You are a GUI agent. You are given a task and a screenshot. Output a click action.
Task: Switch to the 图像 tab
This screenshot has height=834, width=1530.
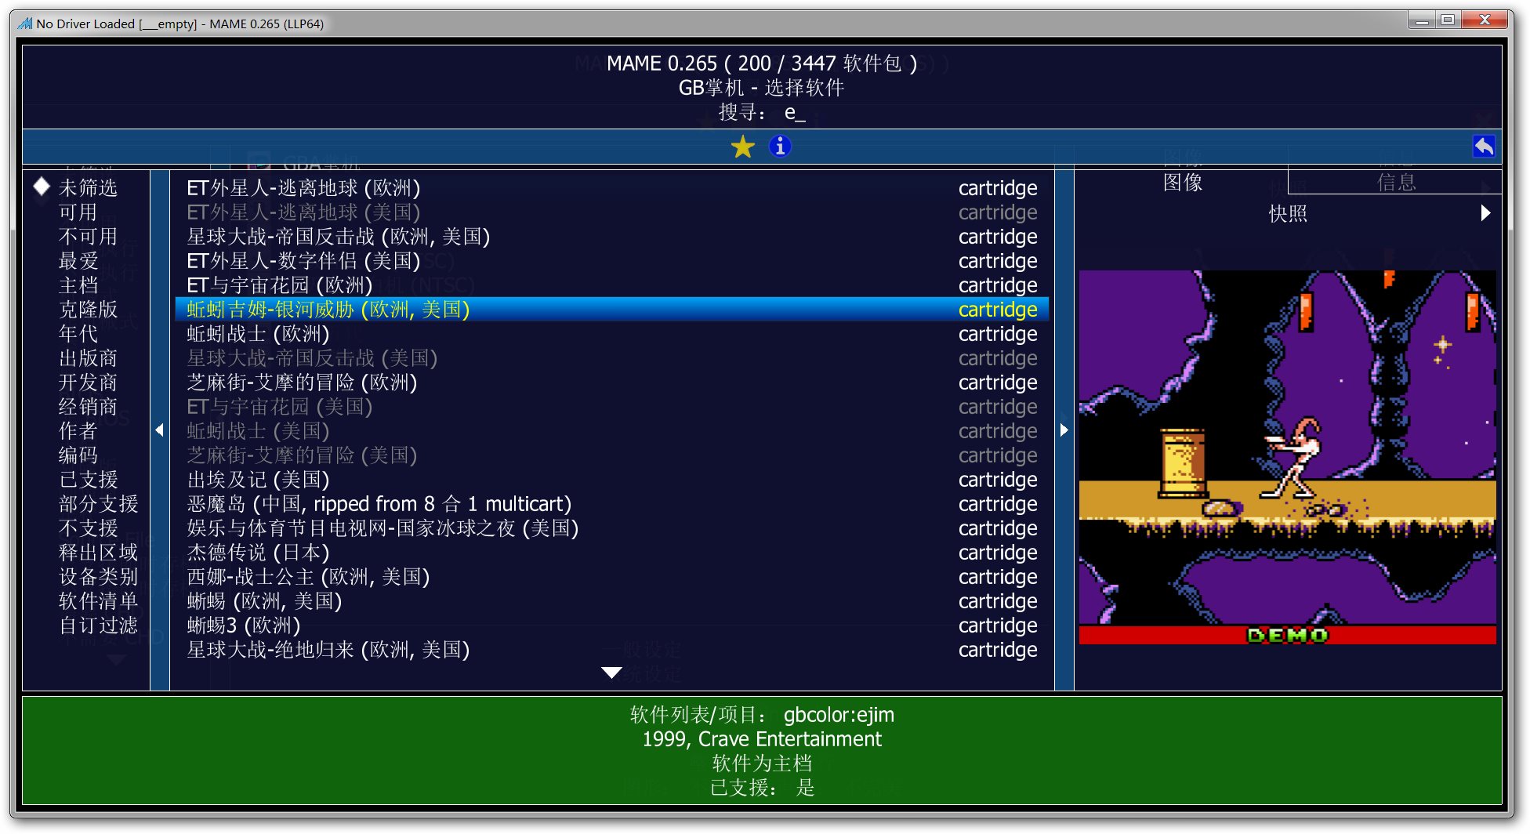1182,183
